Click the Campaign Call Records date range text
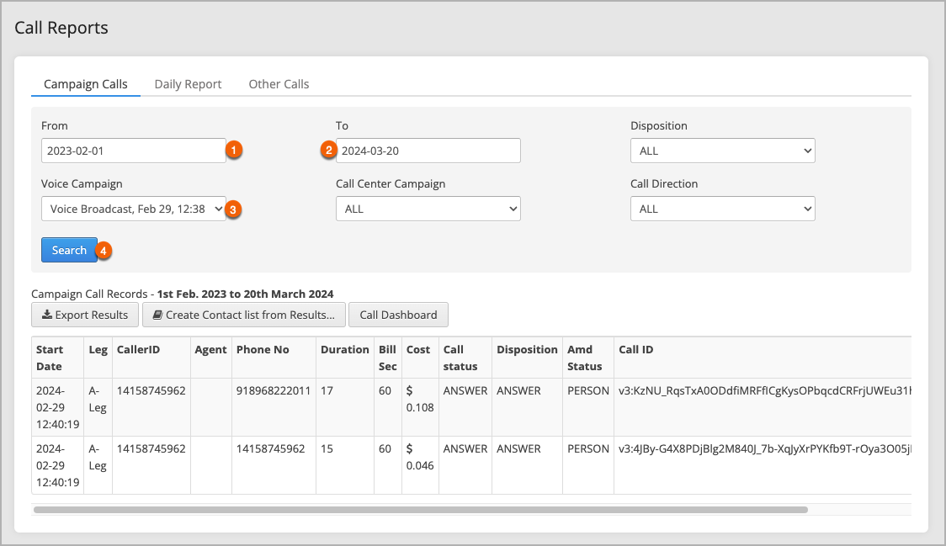Screen dimensions: 946x546 click(x=245, y=294)
